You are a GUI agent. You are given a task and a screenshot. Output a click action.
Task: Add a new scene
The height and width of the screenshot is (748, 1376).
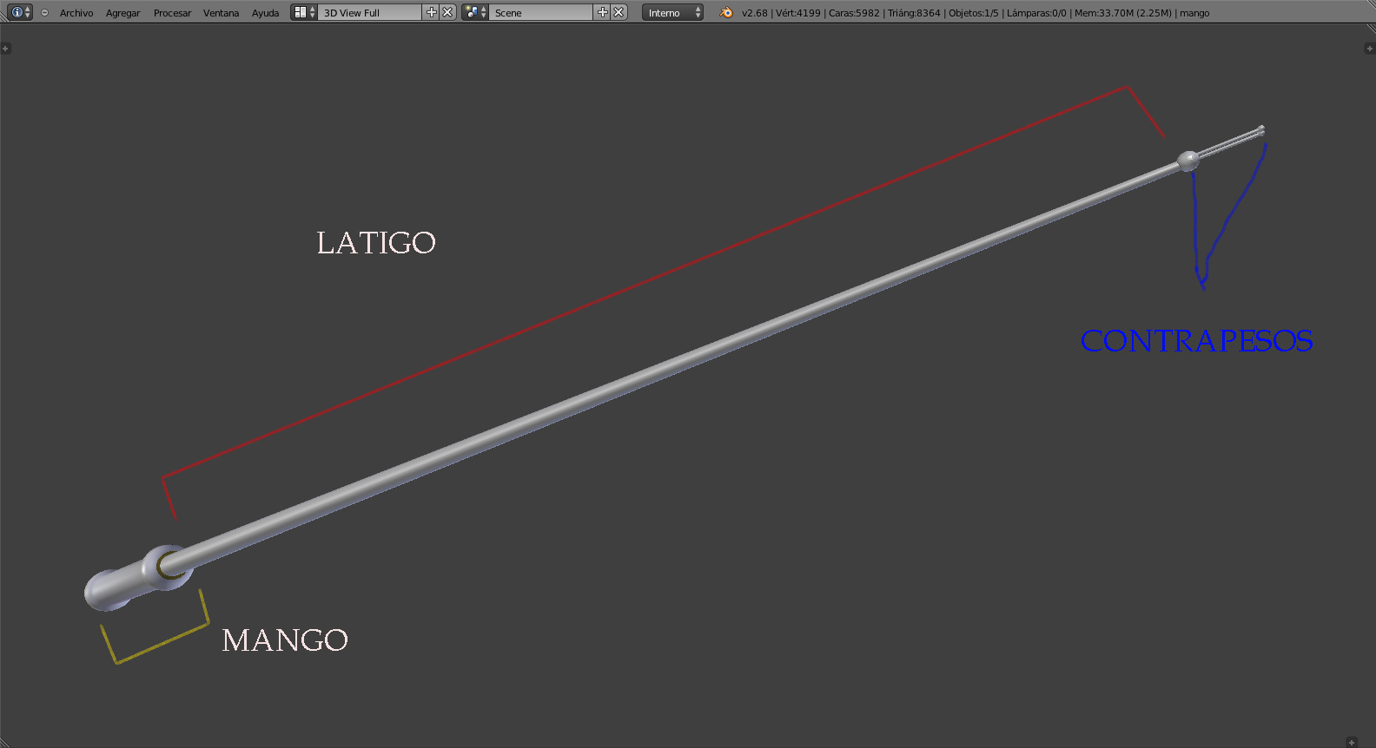coord(603,12)
